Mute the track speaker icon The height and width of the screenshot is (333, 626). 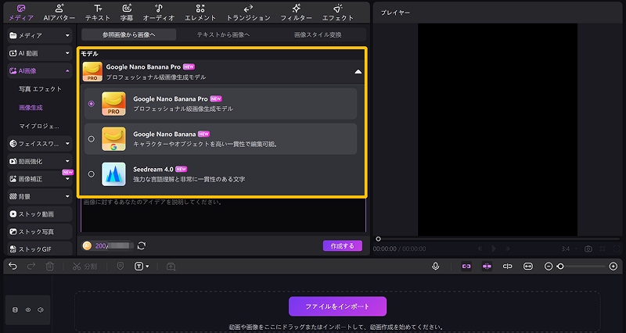[x=41, y=310]
